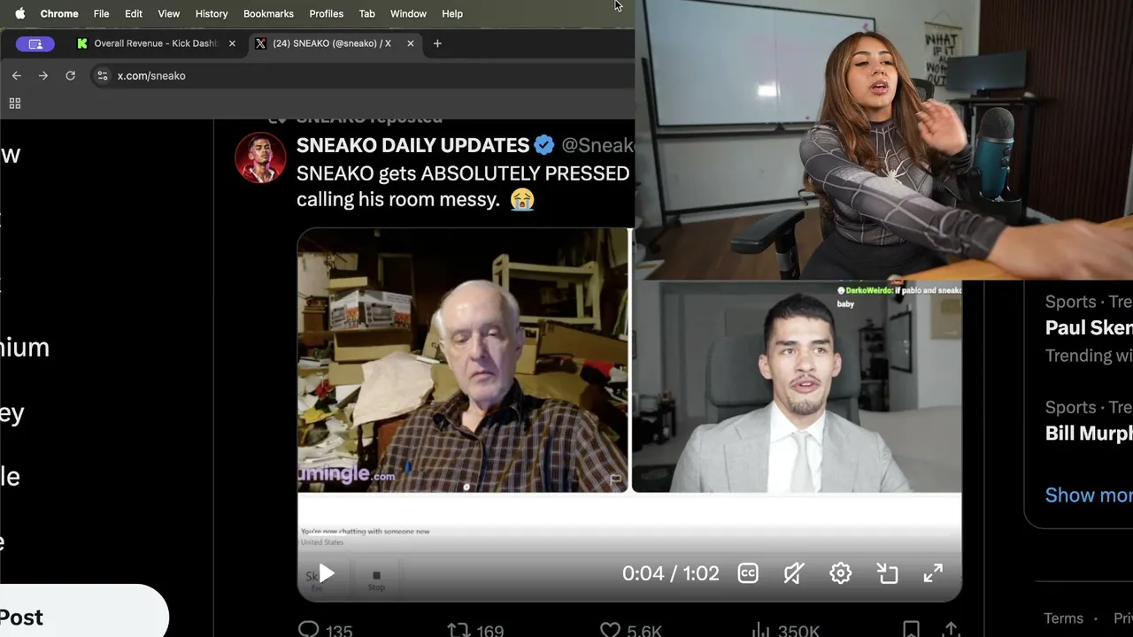Go forward to the next page
This screenshot has width=1133, height=637.
[x=43, y=76]
